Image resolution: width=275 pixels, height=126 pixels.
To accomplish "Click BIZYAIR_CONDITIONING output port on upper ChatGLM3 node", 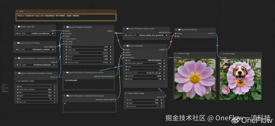I will pyautogui.click(x=114, y=76).
